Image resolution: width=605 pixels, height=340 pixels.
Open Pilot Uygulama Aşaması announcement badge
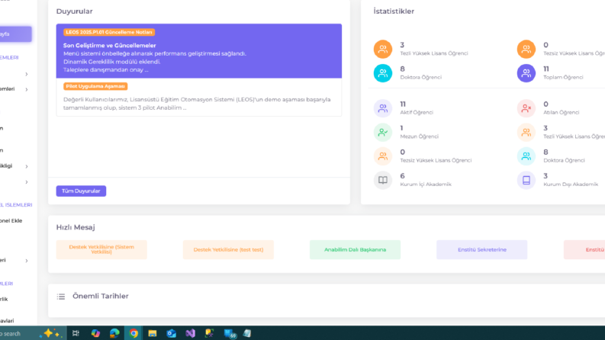tap(95, 86)
